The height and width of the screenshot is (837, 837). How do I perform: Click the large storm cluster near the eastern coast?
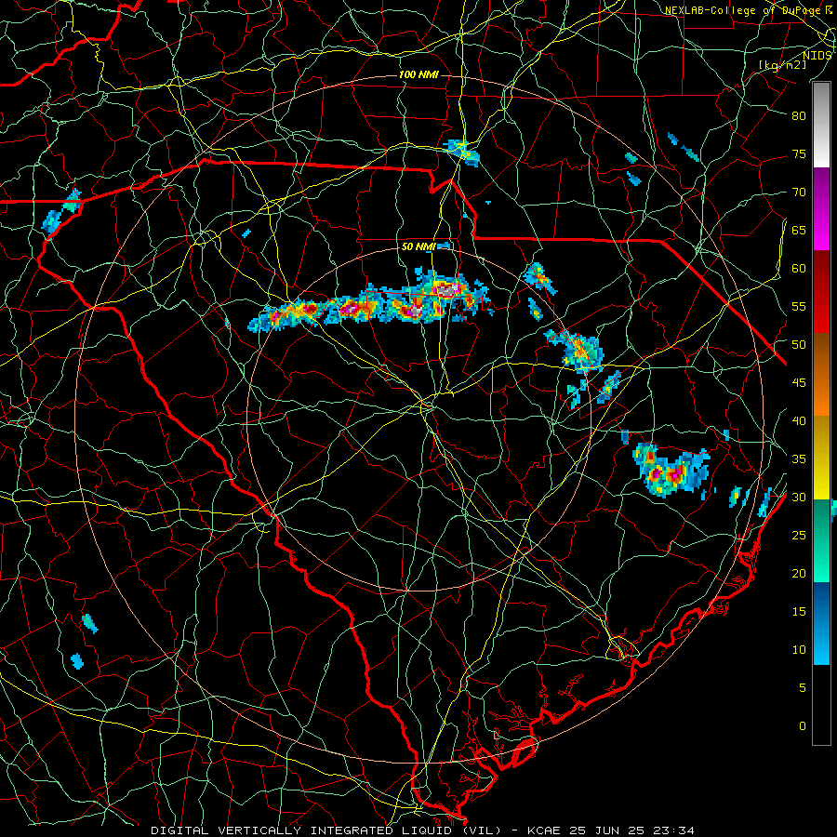pos(671,470)
